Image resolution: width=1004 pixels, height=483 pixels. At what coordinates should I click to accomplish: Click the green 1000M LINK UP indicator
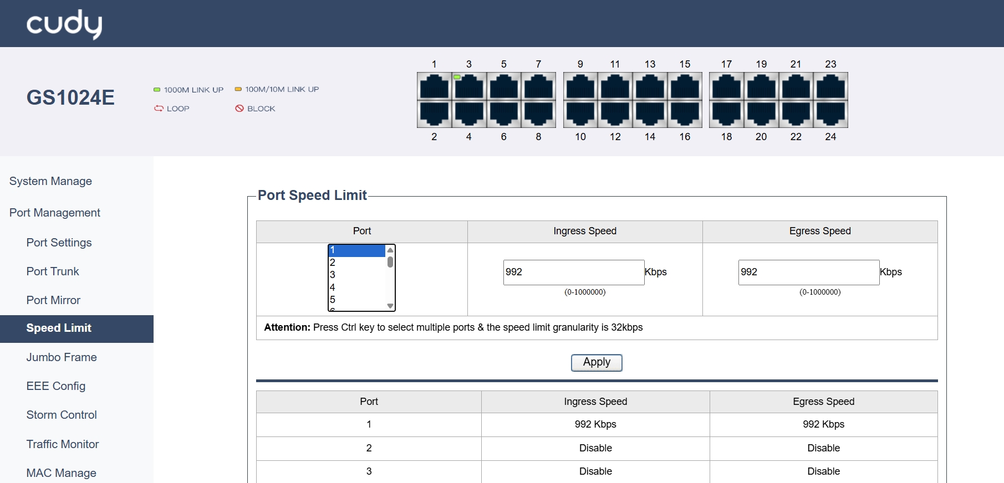pyautogui.click(x=157, y=90)
